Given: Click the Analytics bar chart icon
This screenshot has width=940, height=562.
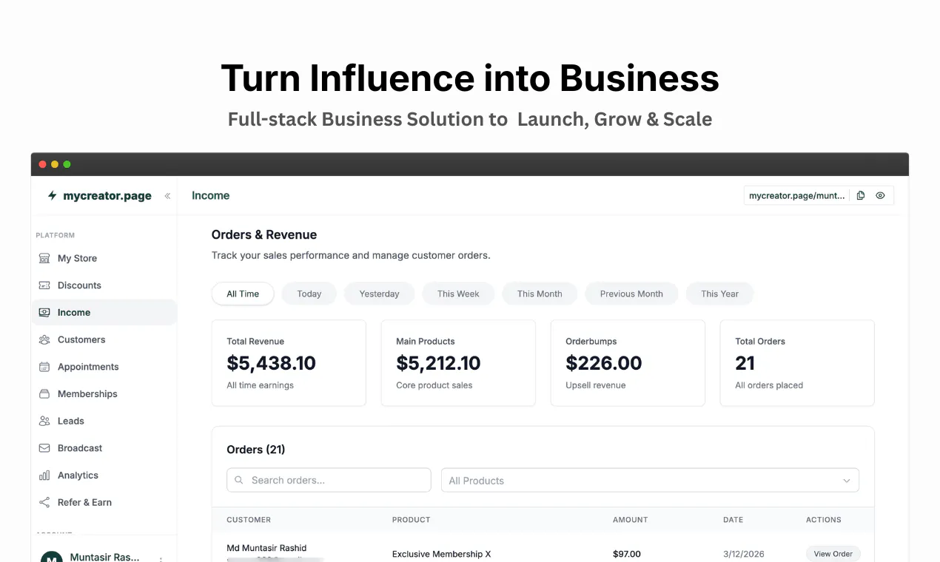Looking at the screenshot, I should (x=44, y=475).
